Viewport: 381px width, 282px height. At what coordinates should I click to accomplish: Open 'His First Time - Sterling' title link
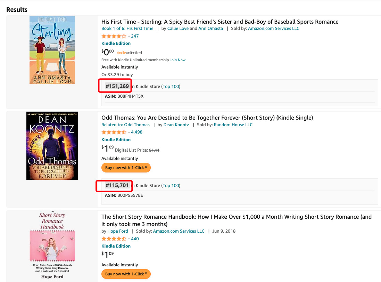220,22
